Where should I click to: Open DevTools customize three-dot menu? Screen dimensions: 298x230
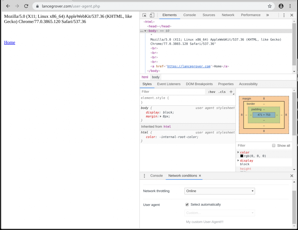(284, 15)
